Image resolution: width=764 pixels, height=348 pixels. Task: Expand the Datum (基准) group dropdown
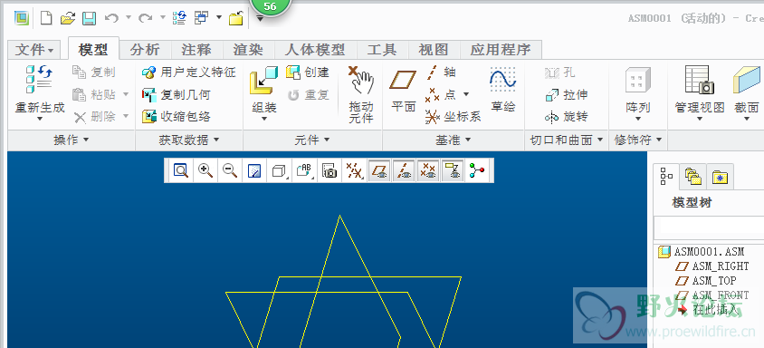454,140
